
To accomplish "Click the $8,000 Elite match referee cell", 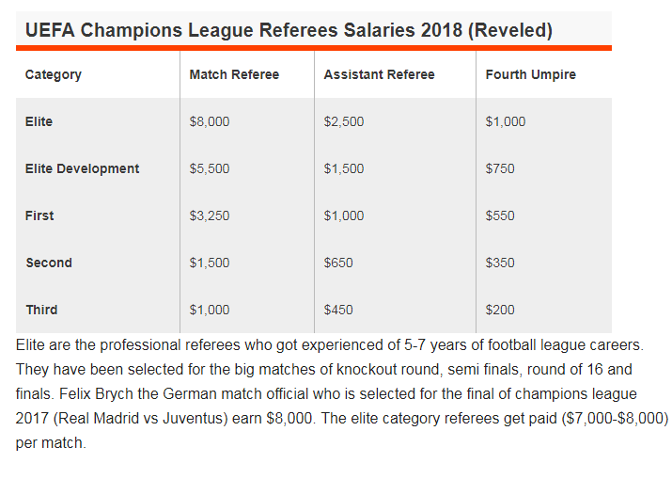I will (x=210, y=121).
